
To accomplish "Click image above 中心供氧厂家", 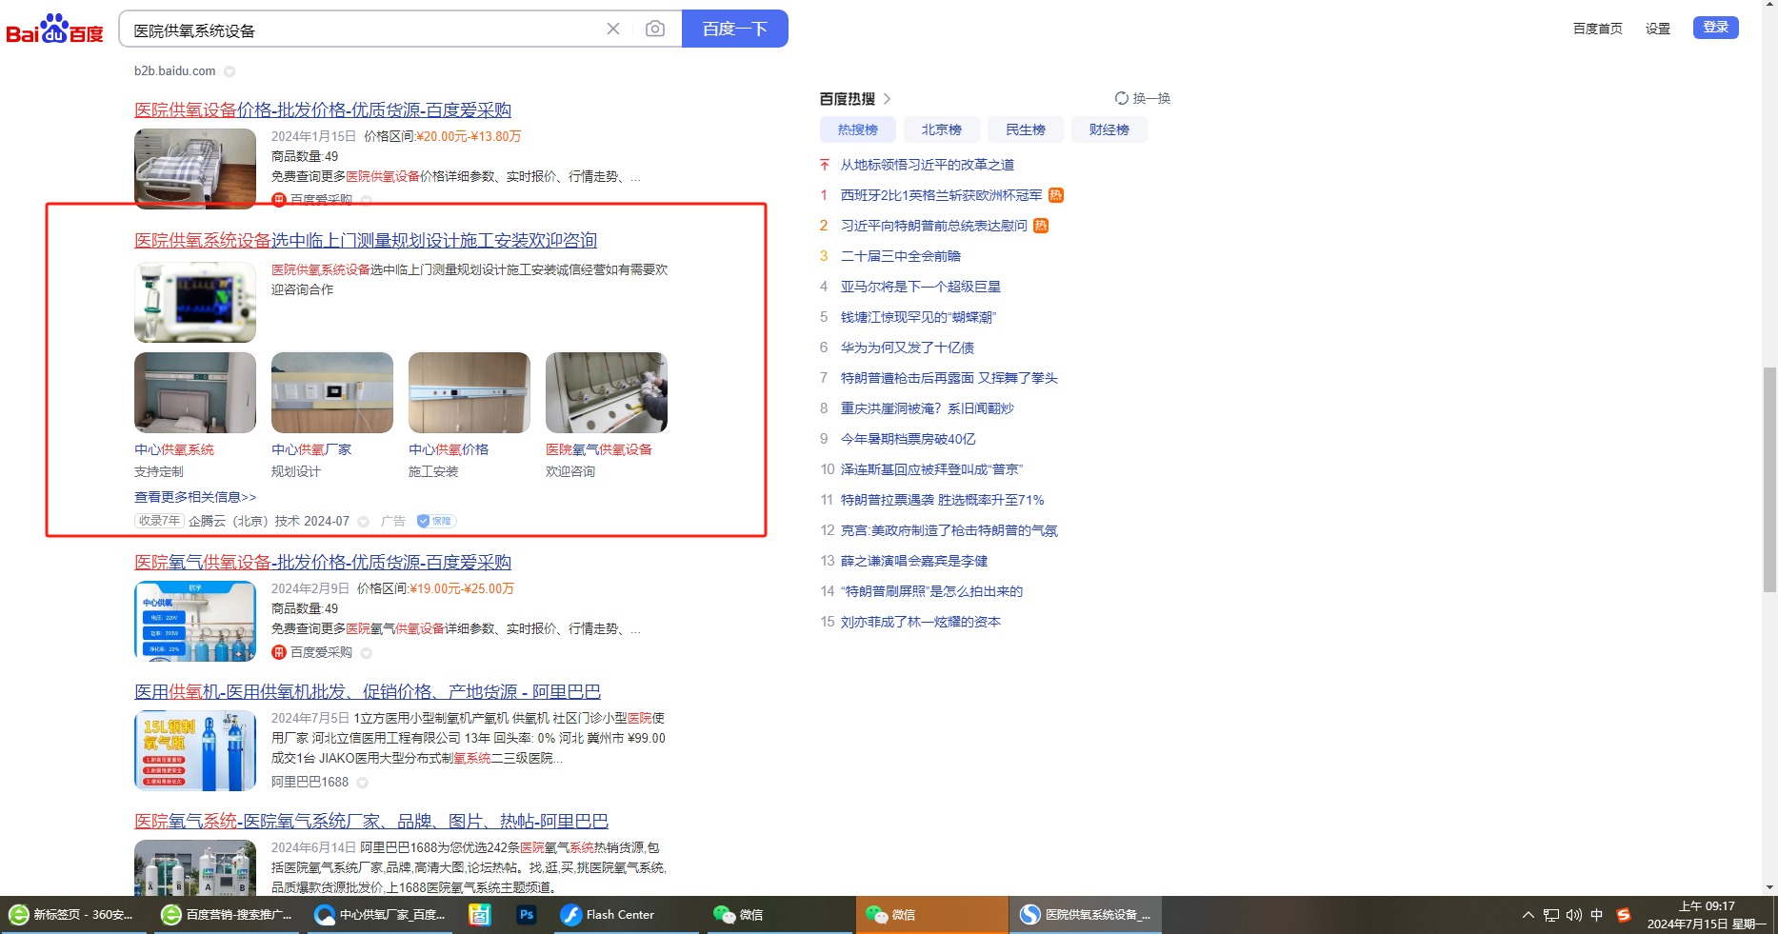I will coord(332,392).
